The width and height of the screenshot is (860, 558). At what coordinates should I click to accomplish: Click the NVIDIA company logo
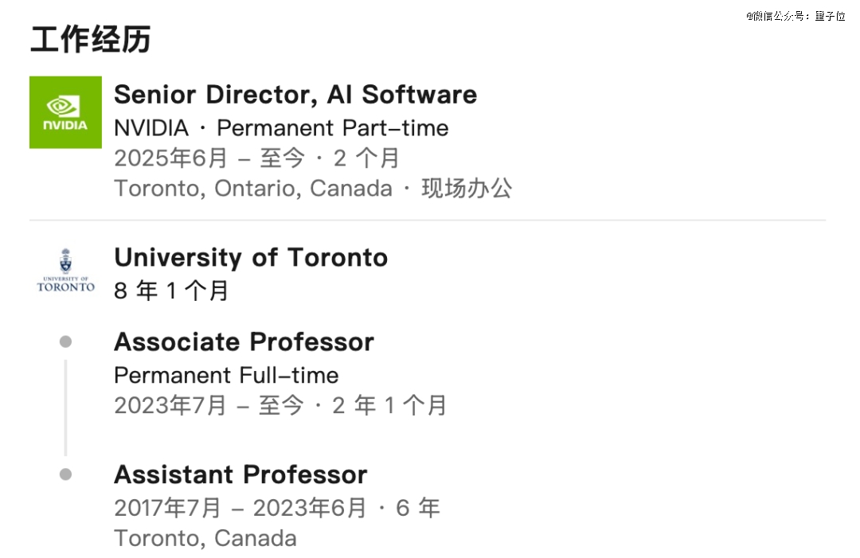click(x=65, y=112)
